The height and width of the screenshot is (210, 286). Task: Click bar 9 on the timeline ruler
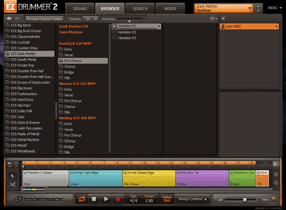point(131,163)
